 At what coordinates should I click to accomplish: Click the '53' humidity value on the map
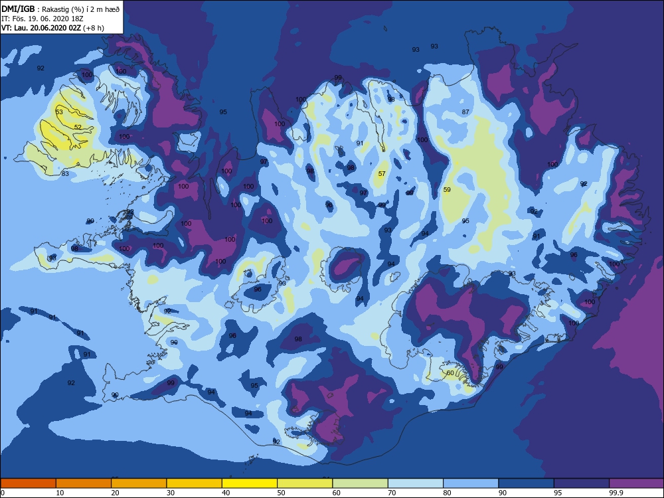[x=59, y=112]
